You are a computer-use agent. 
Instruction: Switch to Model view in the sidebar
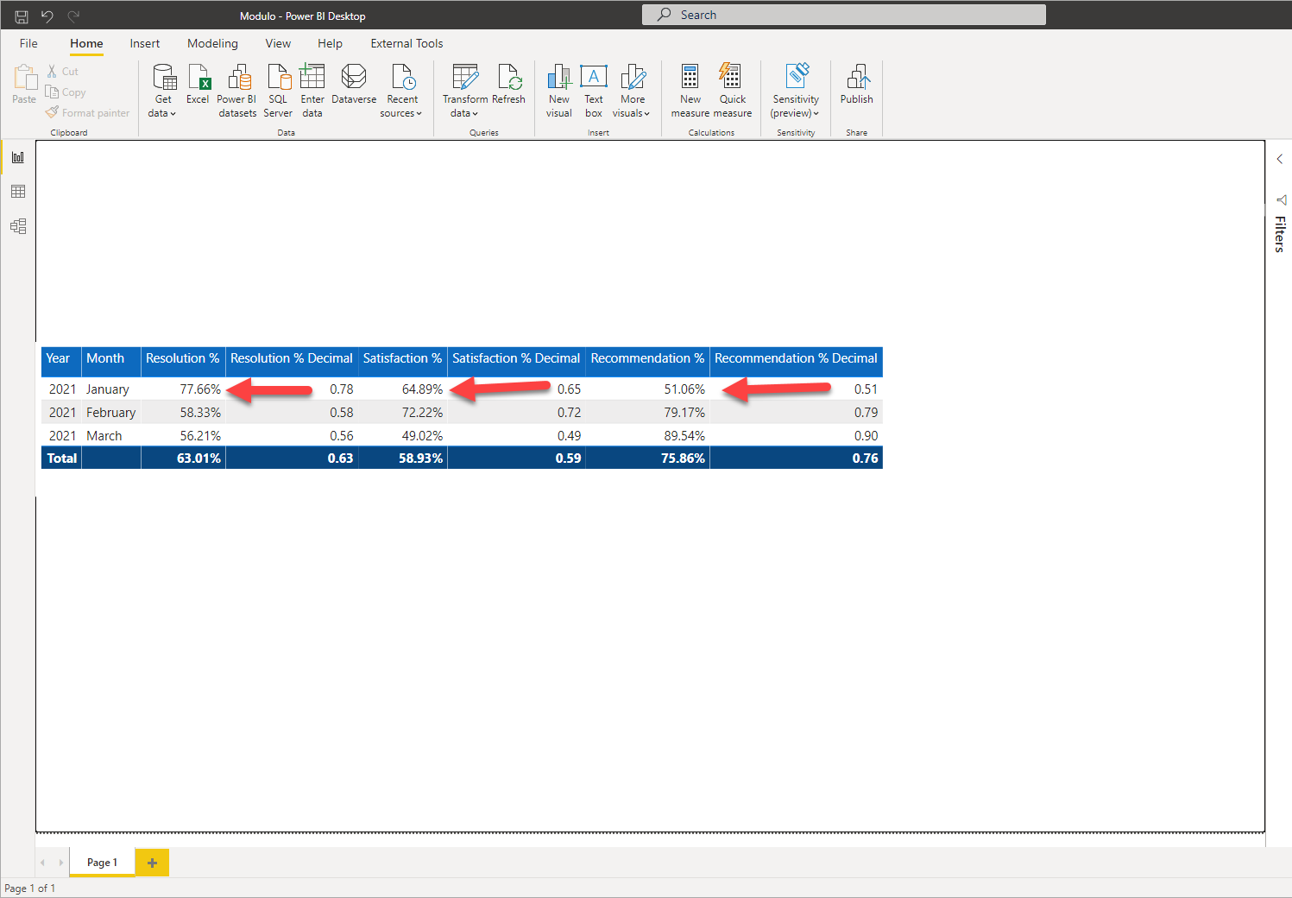[18, 225]
